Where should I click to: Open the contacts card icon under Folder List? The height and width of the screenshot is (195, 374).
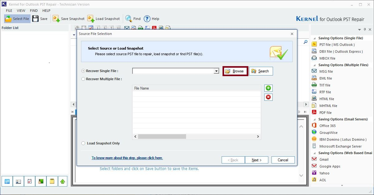(18, 181)
